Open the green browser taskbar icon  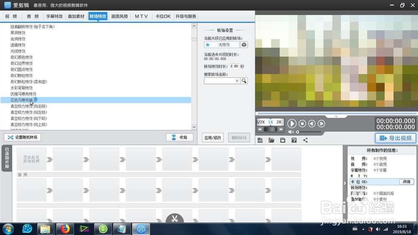(103, 229)
